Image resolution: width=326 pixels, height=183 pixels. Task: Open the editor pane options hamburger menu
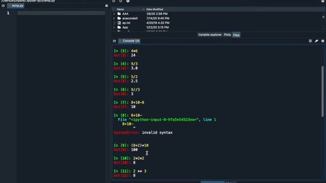(106, 6)
